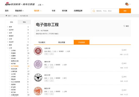This screenshot has width=139, height=97.
Task: Expand the 经济学 category in the sidebar
Action: point(8,30)
